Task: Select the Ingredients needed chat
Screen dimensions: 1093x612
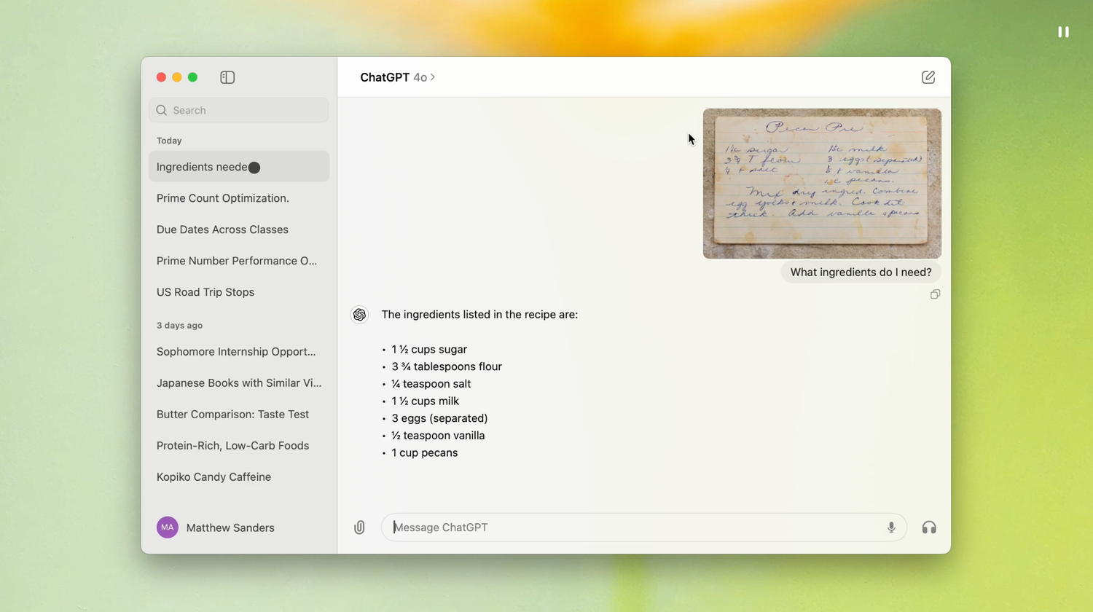Action: 239,167
